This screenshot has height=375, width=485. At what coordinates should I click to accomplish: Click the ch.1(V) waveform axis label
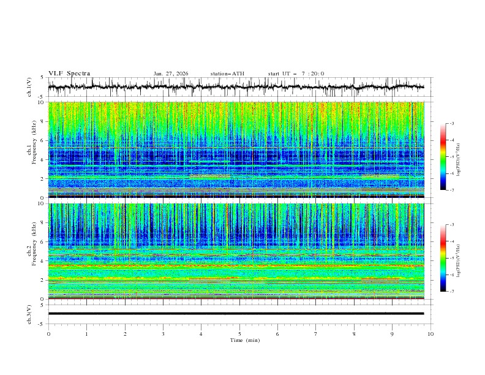click(x=29, y=87)
